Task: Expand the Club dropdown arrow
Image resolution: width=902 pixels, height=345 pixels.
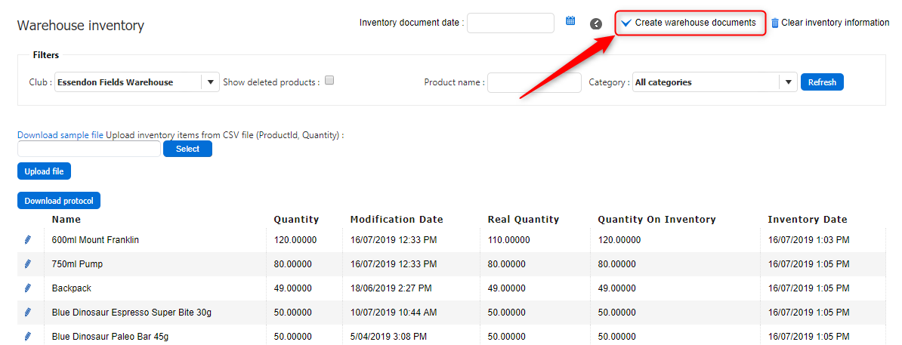Action: [210, 82]
